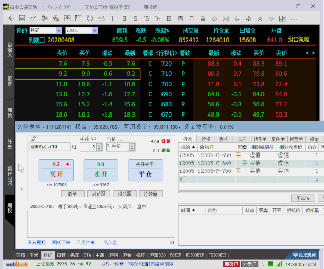Click the 对手价 price field
Viewport: 324px width, 269px height.
tap(118, 147)
